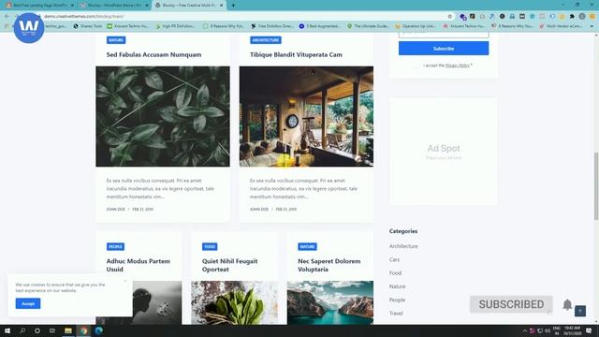Open Adhuc Modus Partem Usuid post
Image resolution: width=599 pixels, height=337 pixels.
pos(138,265)
